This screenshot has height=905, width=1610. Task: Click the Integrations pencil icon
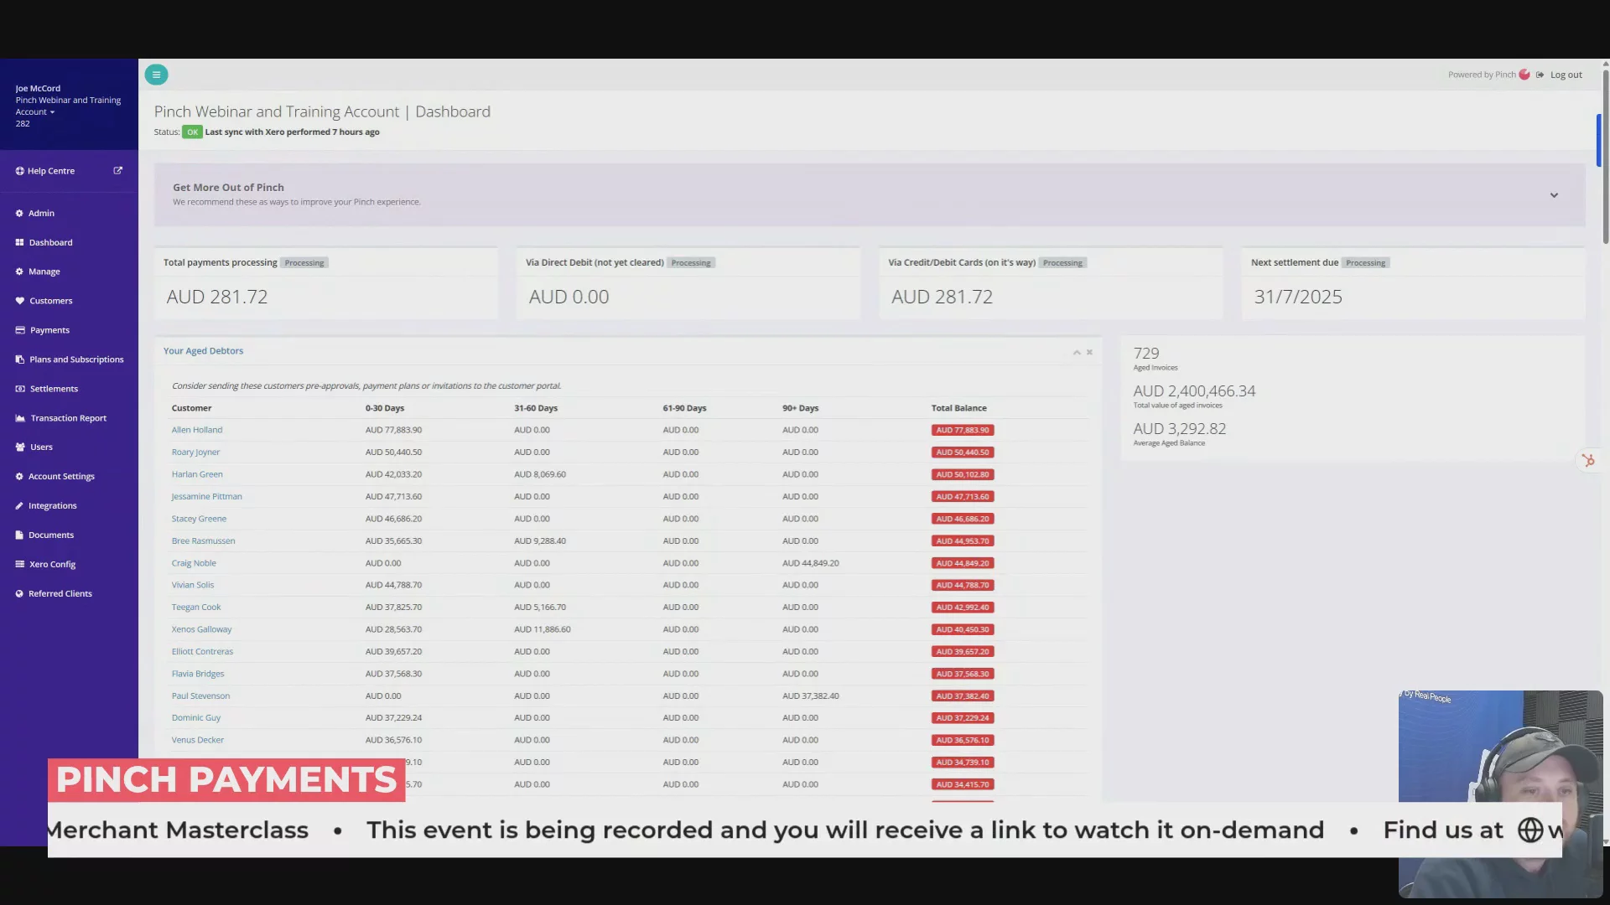point(19,506)
